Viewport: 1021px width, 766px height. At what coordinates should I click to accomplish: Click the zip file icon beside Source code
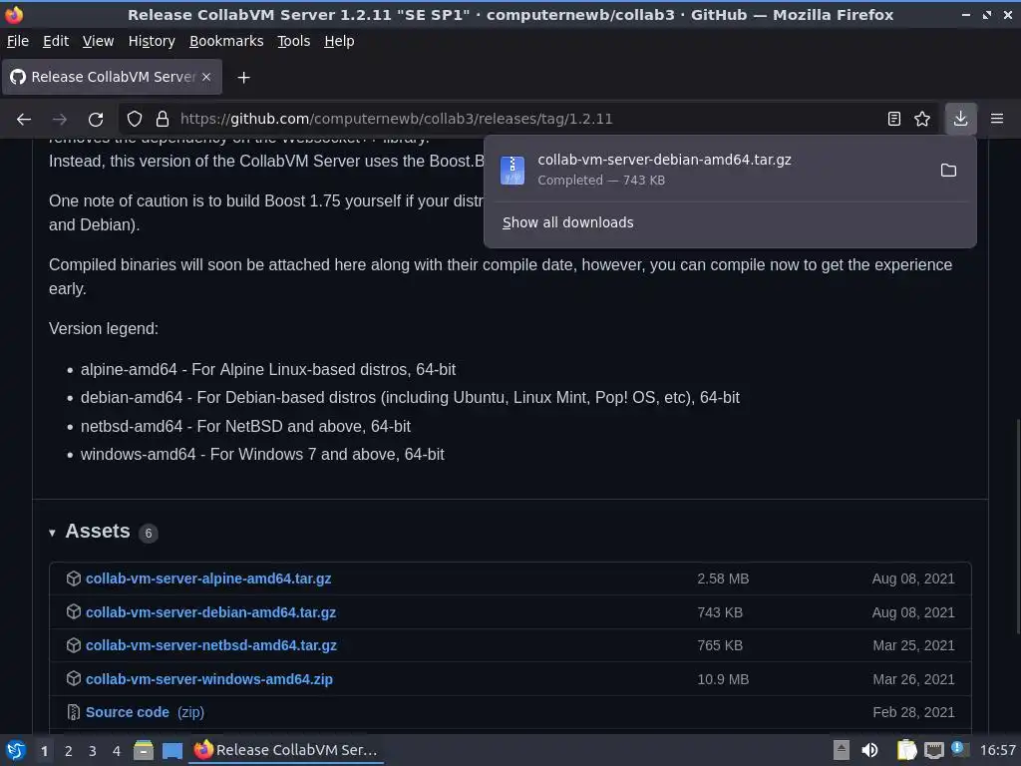click(74, 712)
